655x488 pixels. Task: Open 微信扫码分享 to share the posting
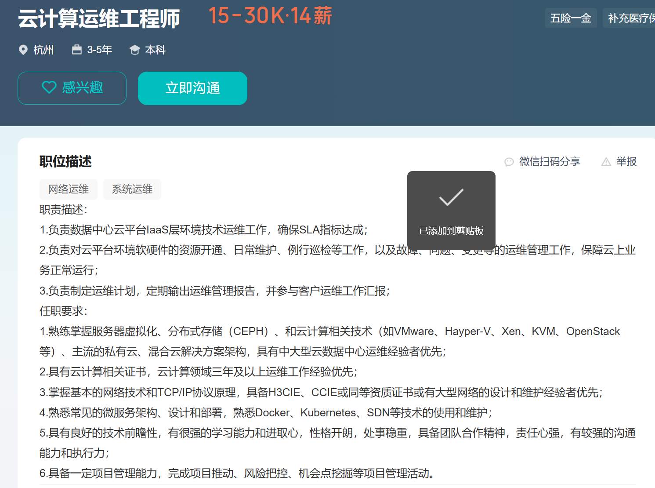[x=549, y=162]
